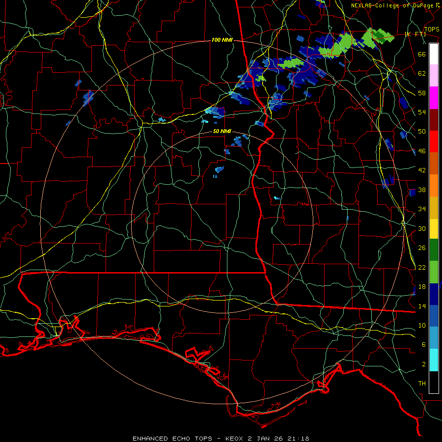This screenshot has width=442, height=442.
Task: Click the "18" legend value
Action: pos(422,287)
